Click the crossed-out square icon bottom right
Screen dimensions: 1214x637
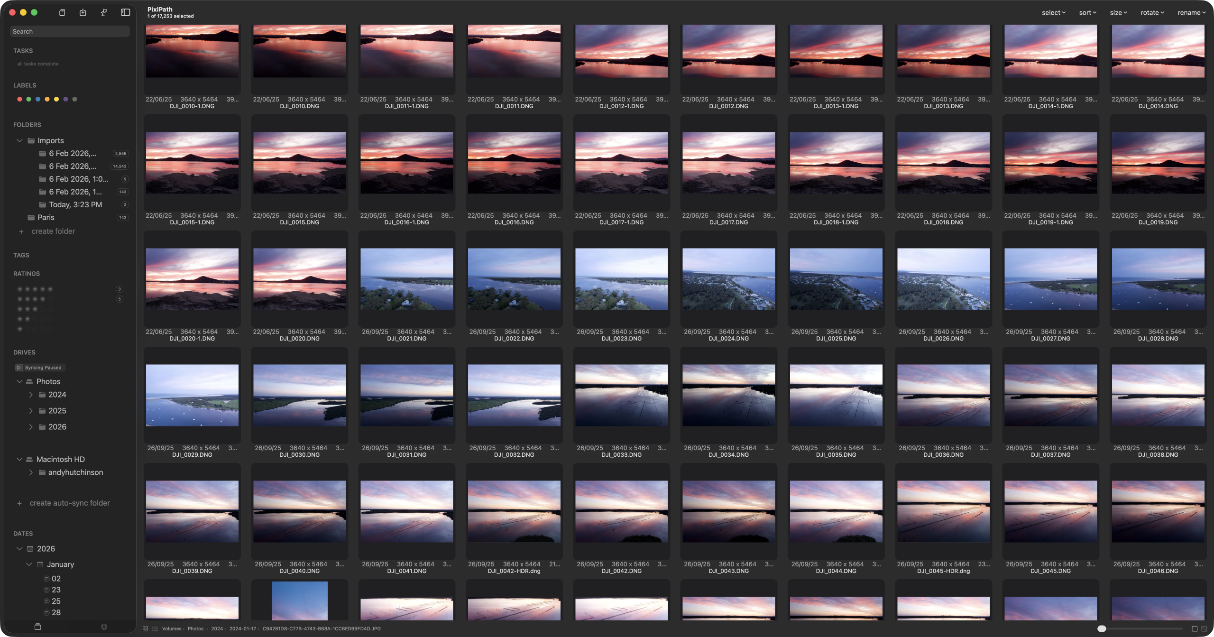(1204, 628)
